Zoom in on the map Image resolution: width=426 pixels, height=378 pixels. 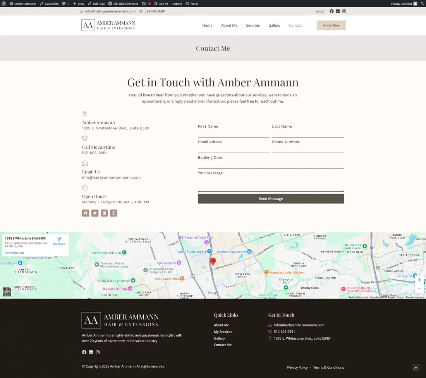click(x=419, y=280)
